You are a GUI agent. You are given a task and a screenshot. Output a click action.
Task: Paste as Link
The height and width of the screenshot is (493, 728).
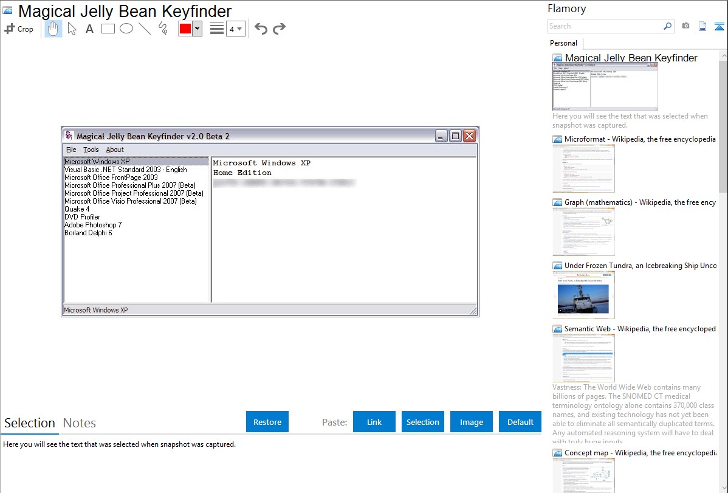[374, 422]
